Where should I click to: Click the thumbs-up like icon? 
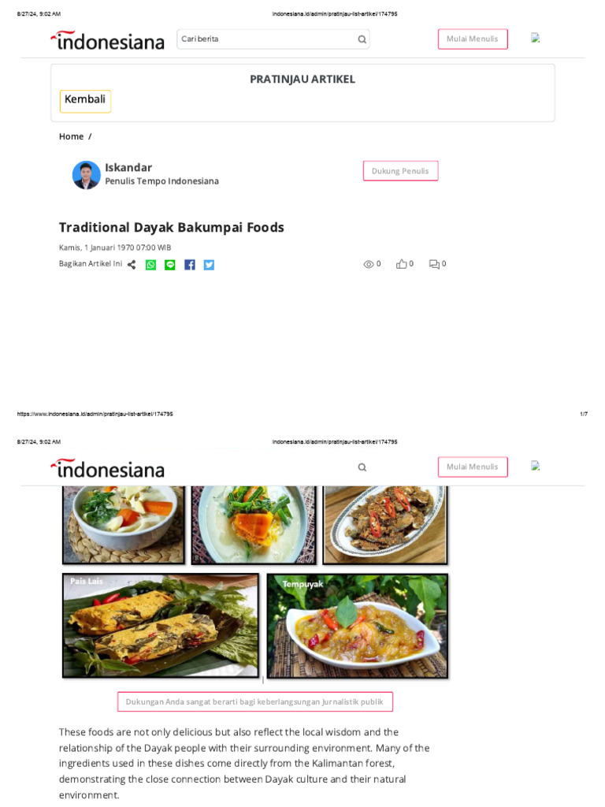pyautogui.click(x=401, y=264)
